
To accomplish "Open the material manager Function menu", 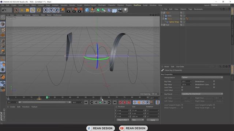I will [26, 107].
